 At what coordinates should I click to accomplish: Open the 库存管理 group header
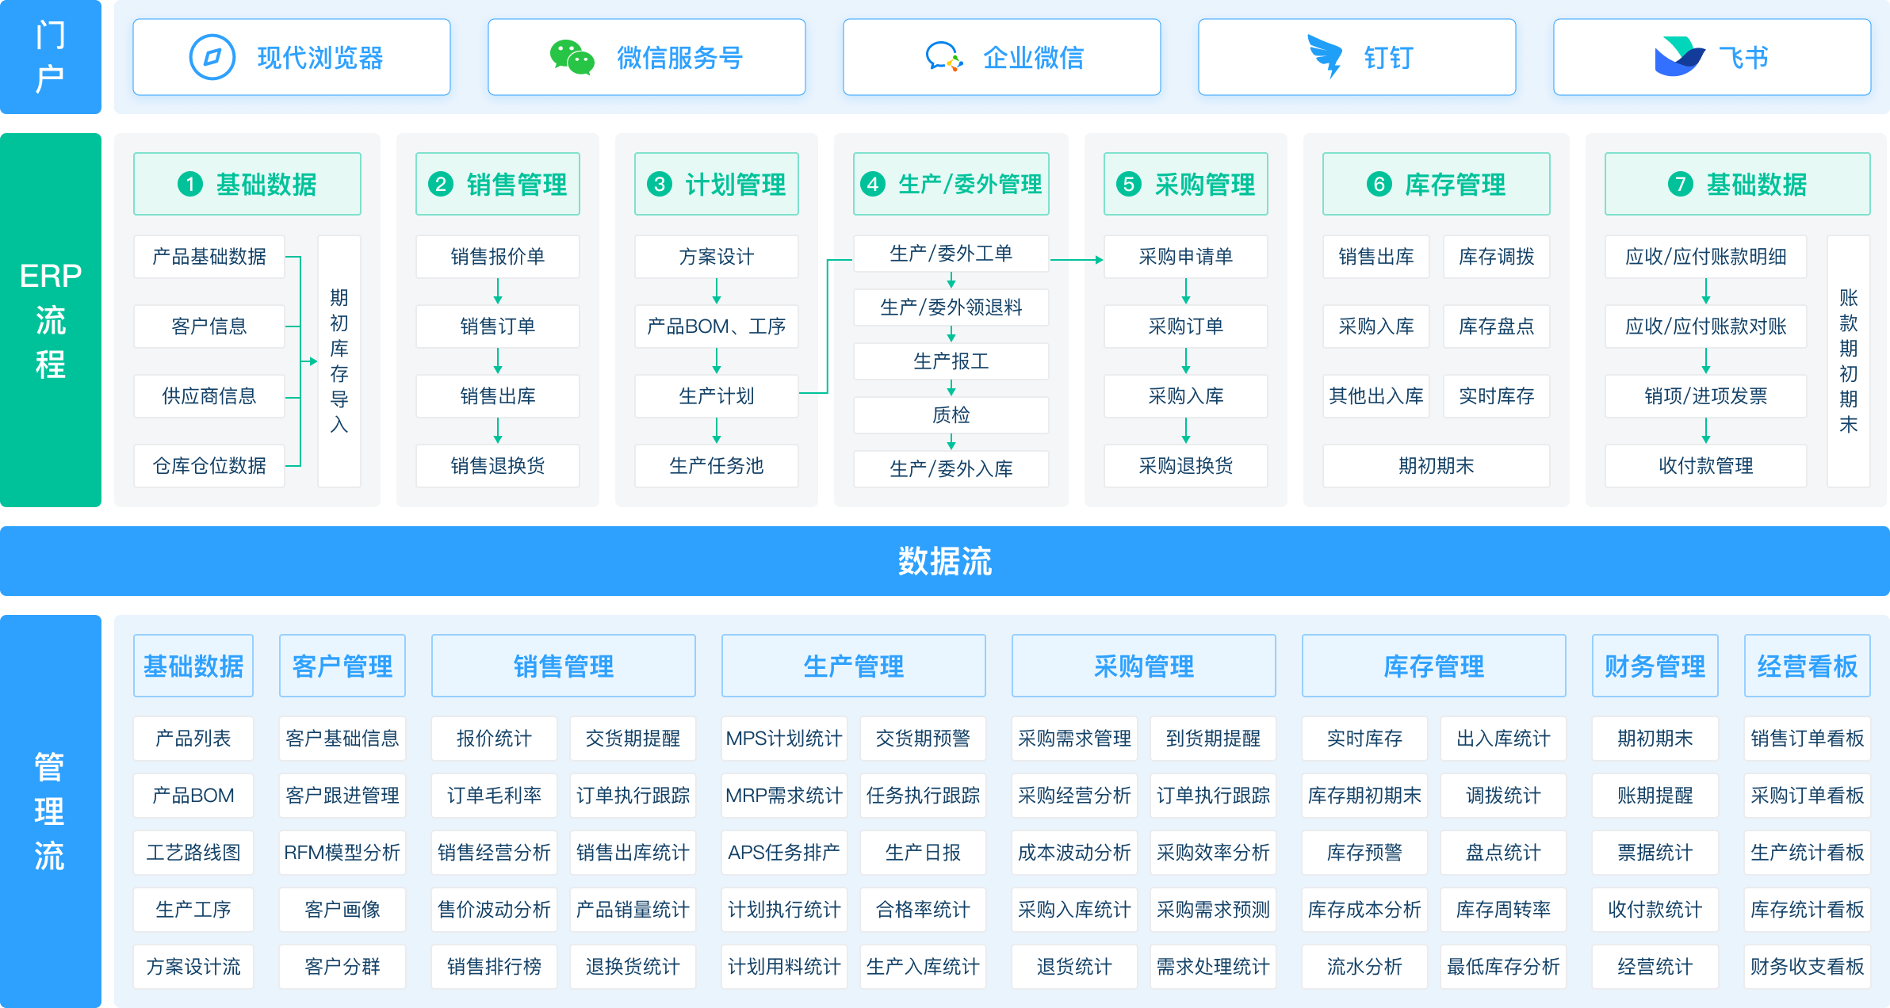(1433, 666)
